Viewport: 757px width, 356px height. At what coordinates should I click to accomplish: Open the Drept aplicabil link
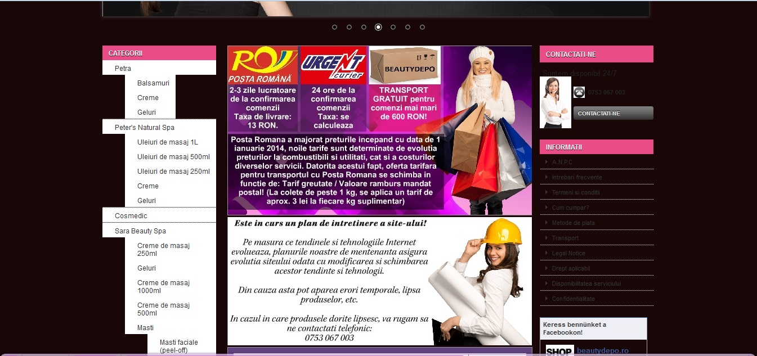pos(571,268)
